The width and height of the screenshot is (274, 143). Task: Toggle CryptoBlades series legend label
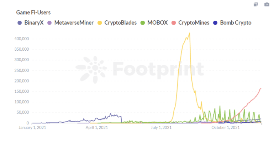point(120,23)
